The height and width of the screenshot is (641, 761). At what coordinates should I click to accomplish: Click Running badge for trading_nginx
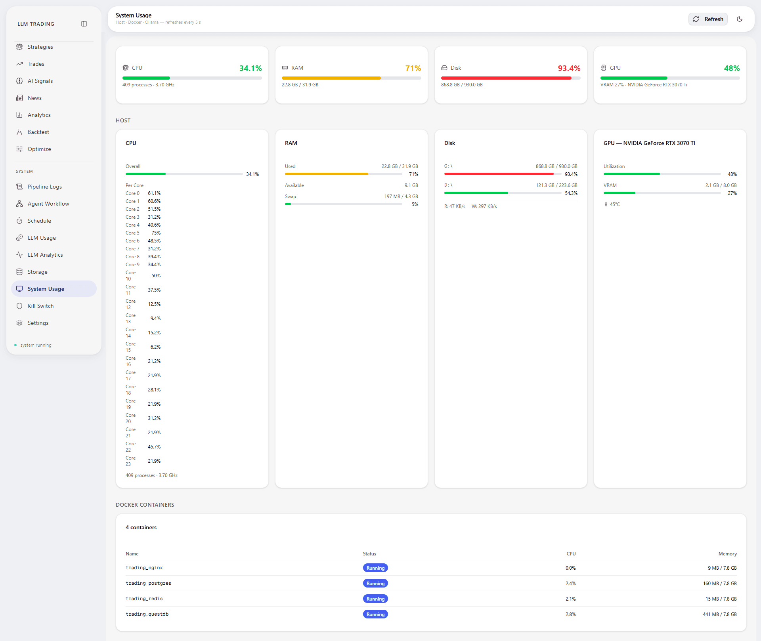(375, 568)
